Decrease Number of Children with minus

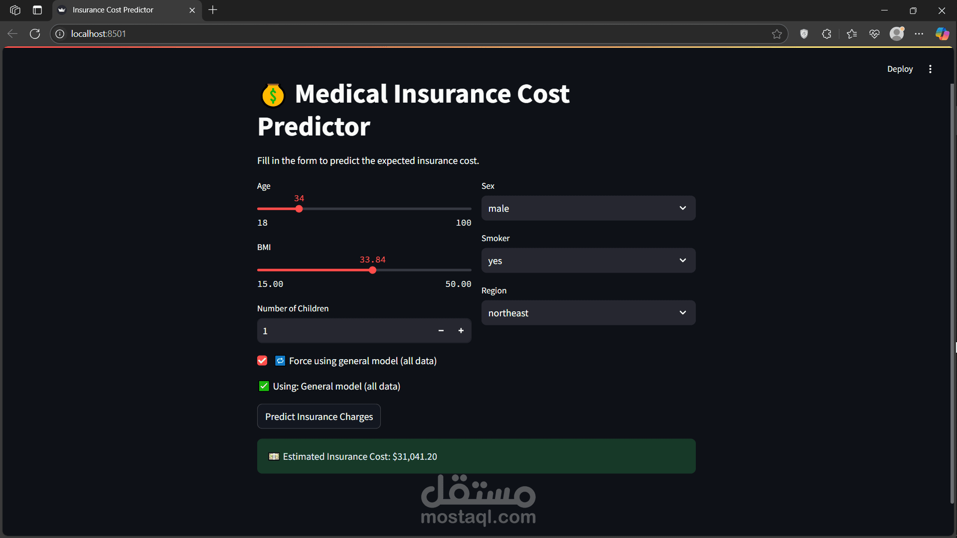click(441, 331)
